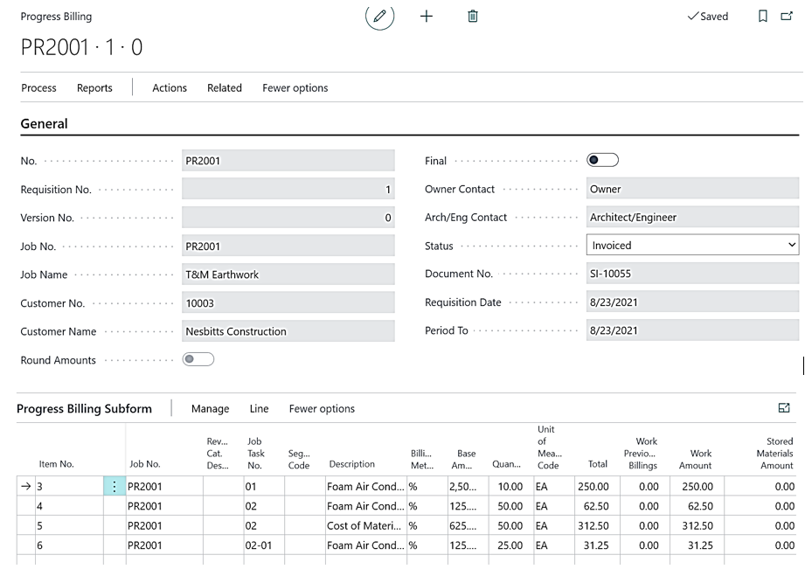Click the Document No. field SI-10055

(692, 274)
